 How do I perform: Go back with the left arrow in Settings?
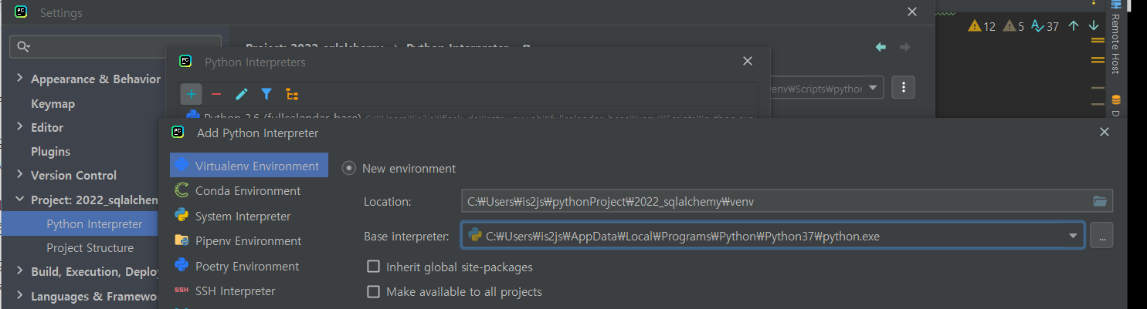pos(881,47)
